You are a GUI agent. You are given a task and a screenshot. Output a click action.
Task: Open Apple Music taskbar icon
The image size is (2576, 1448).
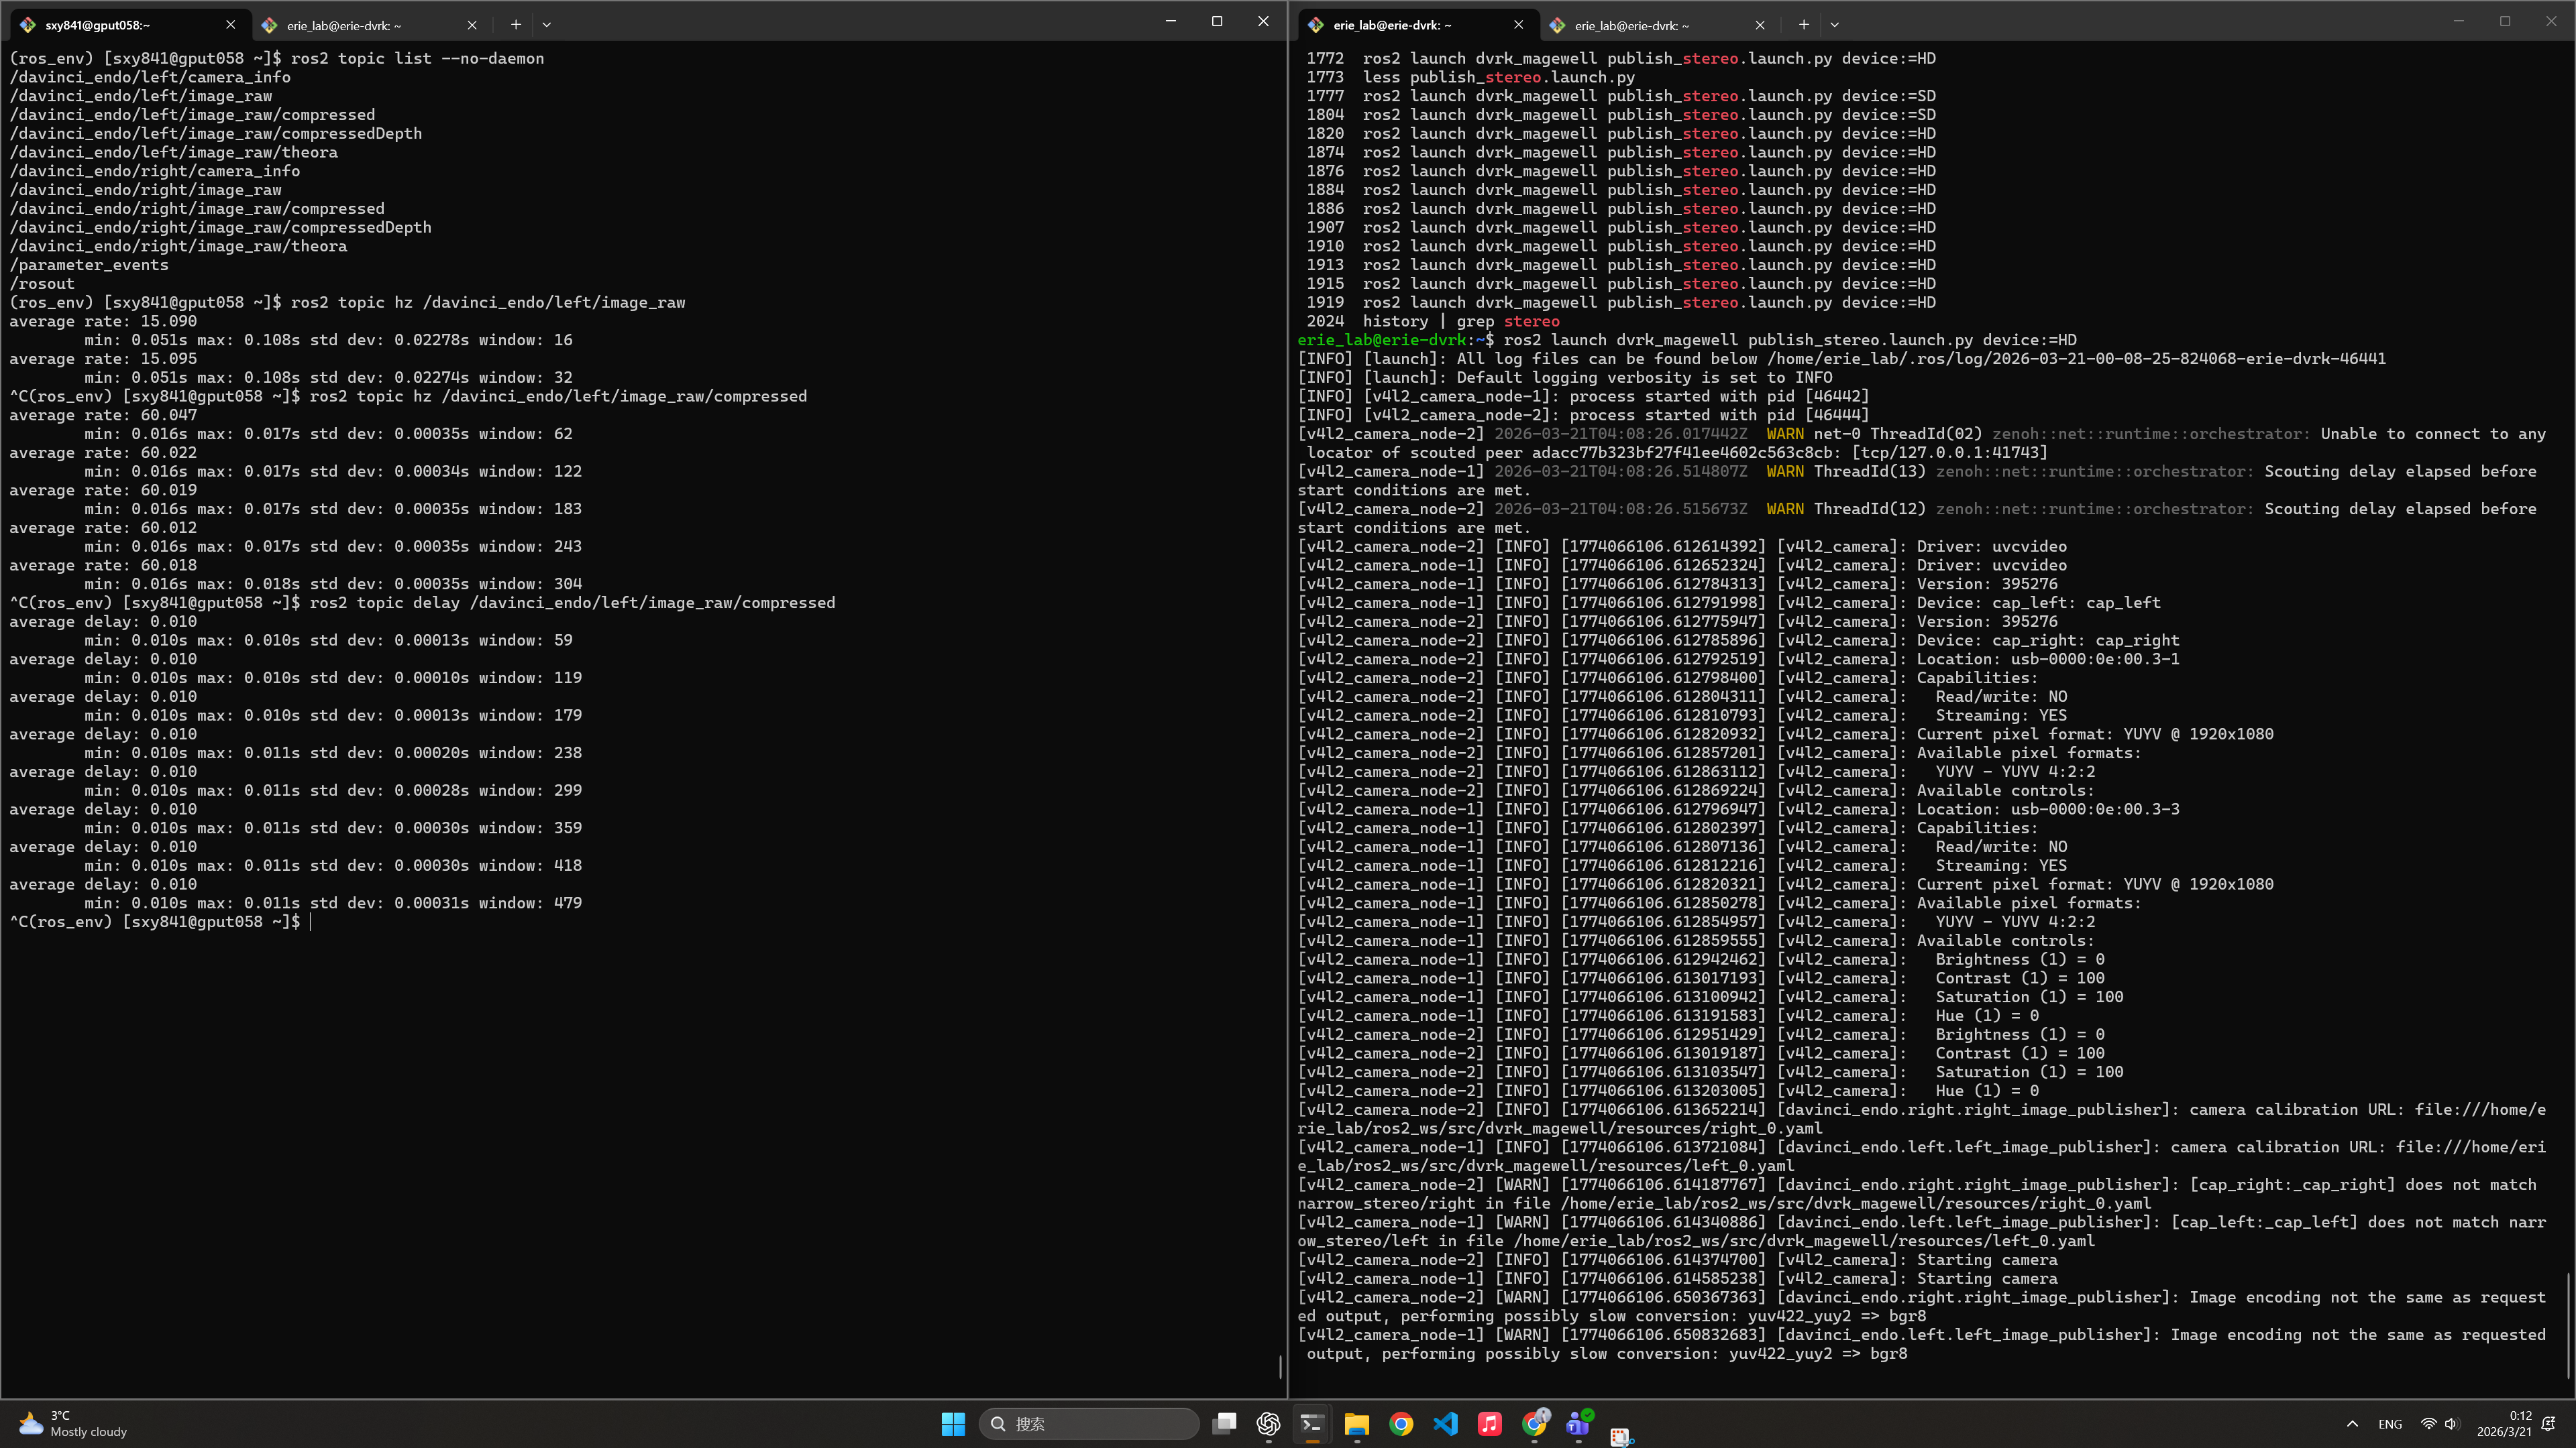tap(1489, 1423)
